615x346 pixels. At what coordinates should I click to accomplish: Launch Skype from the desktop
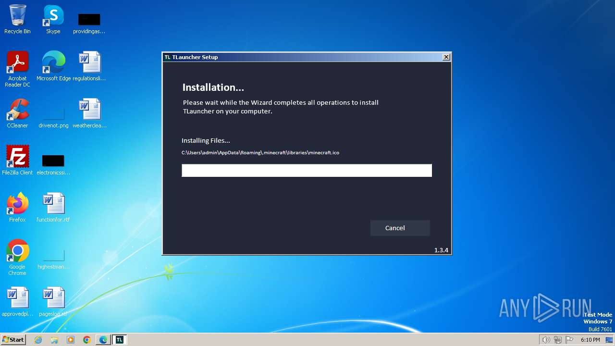pos(53,19)
